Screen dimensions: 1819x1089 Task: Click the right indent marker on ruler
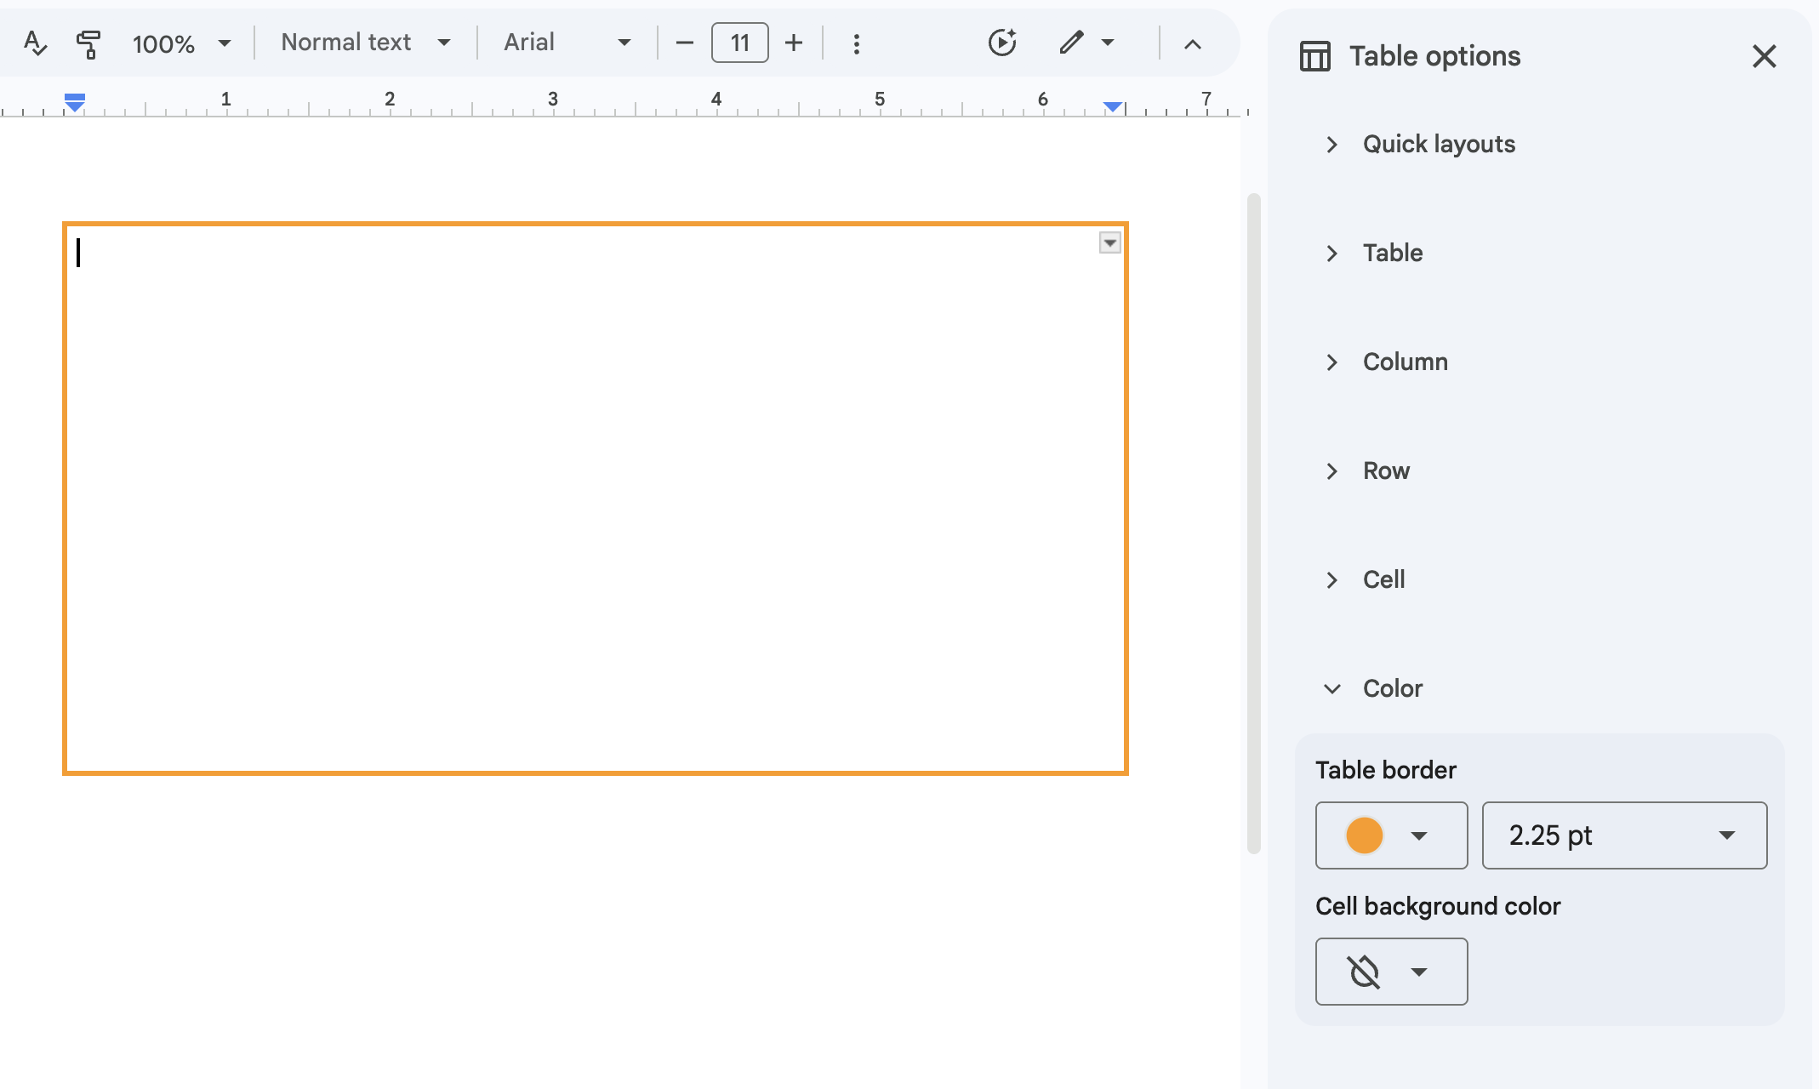coord(1113,106)
